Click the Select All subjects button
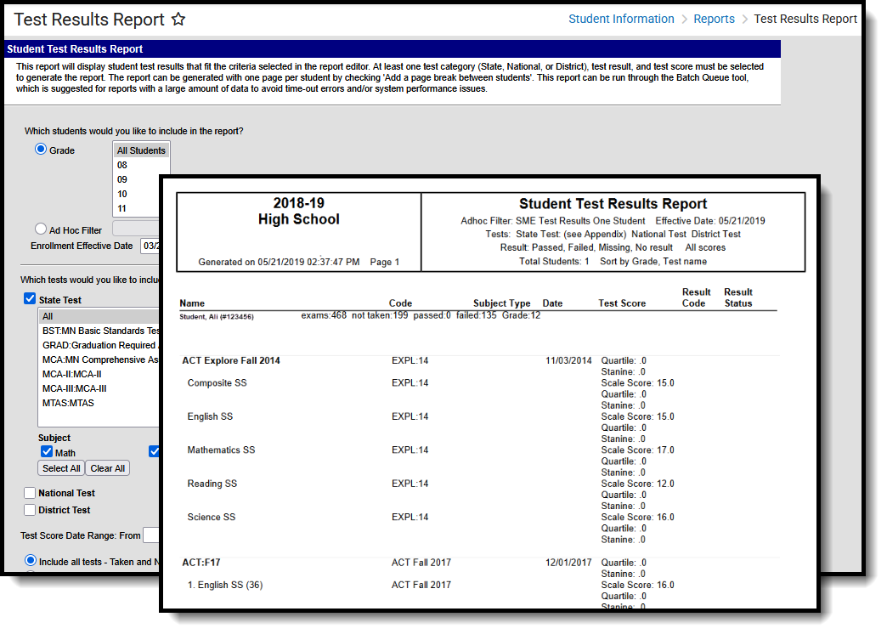The height and width of the screenshot is (634, 887). point(61,469)
